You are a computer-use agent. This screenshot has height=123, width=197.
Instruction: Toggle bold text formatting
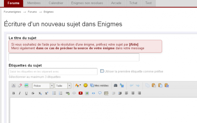tap(13, 93)
